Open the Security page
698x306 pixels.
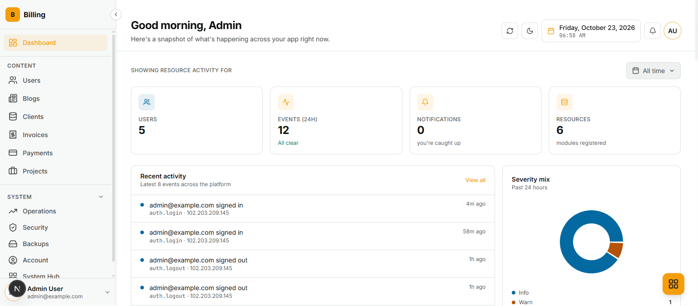pos(55,227)
